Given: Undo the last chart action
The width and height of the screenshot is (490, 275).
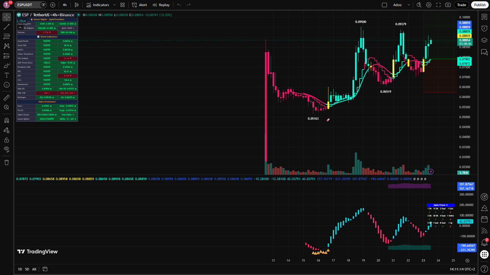Looking at the screenshot, I should tap(179, 5).
